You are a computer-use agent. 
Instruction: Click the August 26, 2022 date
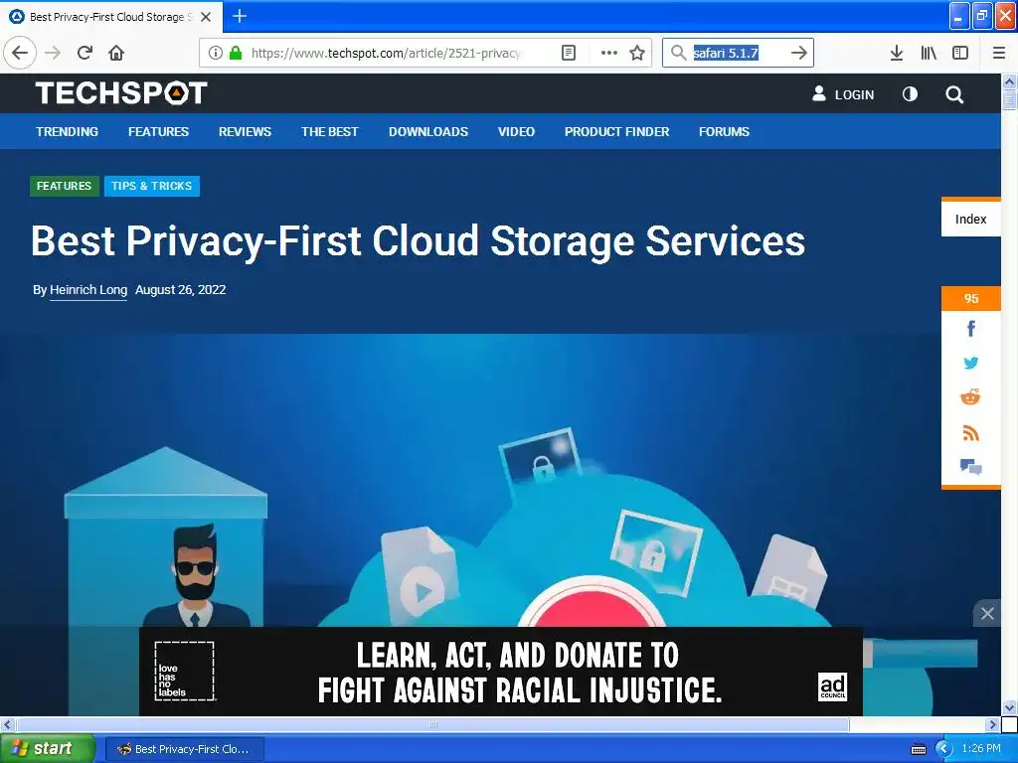(181, 290)
